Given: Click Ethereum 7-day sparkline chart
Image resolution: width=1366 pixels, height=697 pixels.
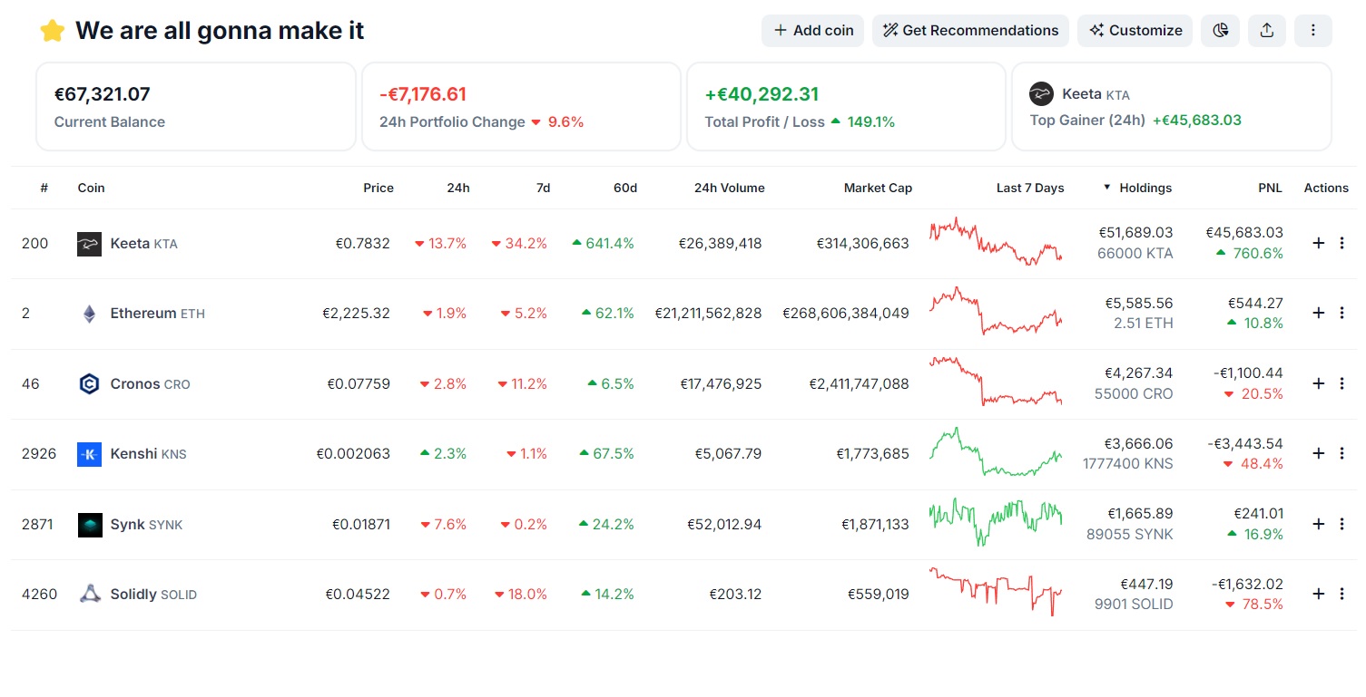Looking at the screenshot, I should tap(996, 311).
